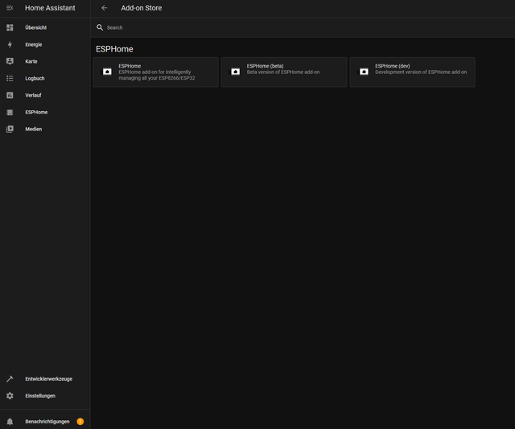Open Medien in the sidebar
The image size is (515, 429).
tap(45, 129)
